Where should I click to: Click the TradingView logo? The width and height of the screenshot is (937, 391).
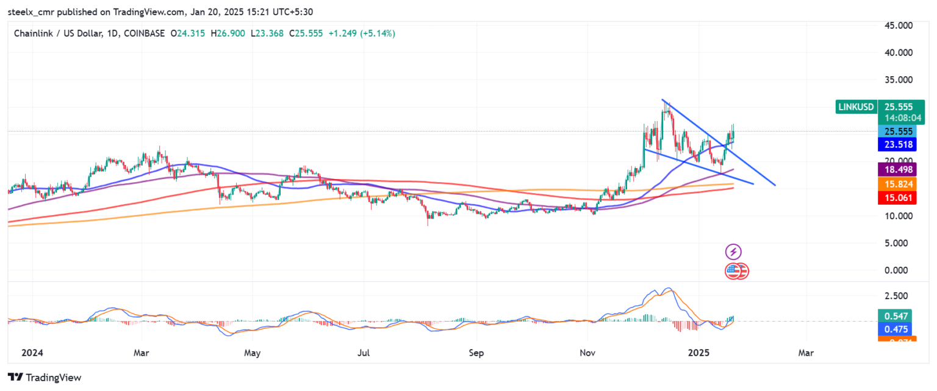(x=43, y=377)
